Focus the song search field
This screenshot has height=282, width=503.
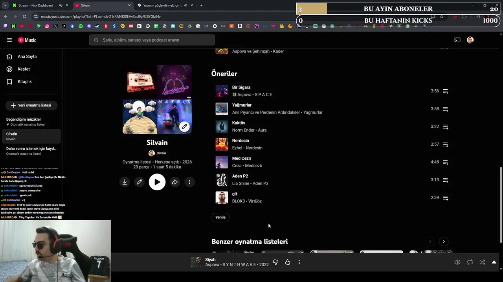pyautogui.click(x=152, y=40)
